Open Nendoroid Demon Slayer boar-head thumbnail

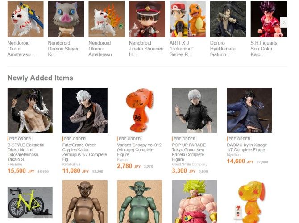pyautogui.click(x=66, y=19)
